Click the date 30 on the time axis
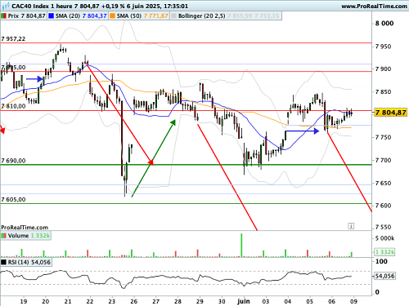Image resolution: width=409 pixels, height=306 pixels. pyautogui.click(x=222, y=301)
